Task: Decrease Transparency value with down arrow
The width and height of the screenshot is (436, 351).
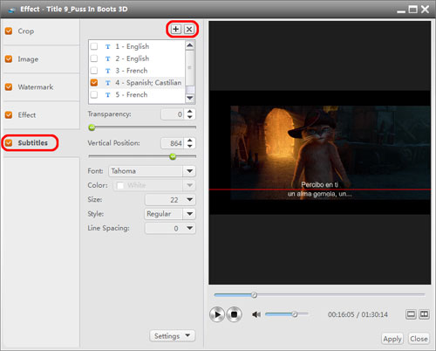Action: click(x=190, y=117)
